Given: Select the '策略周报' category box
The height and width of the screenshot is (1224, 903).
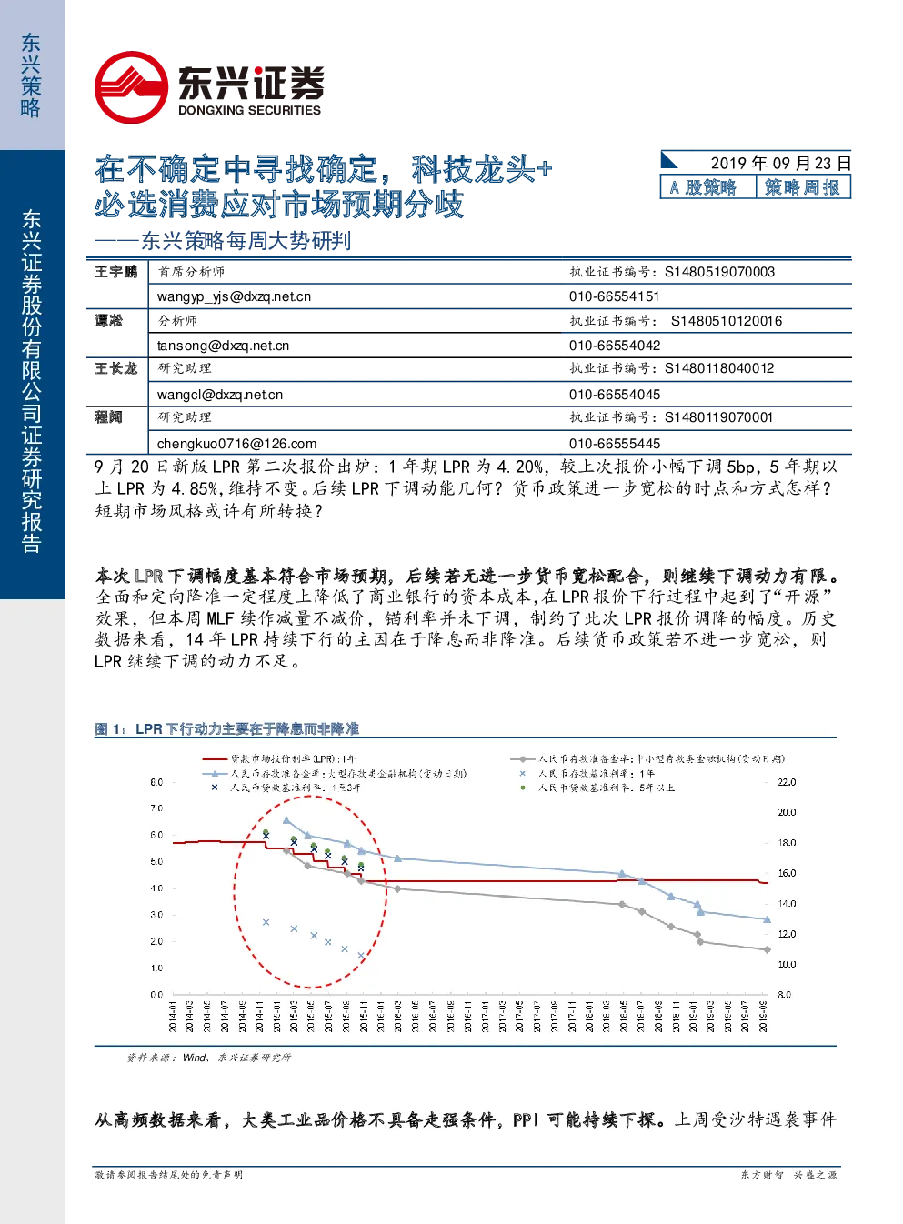Looking at the screenshot, I should (803, 187).
